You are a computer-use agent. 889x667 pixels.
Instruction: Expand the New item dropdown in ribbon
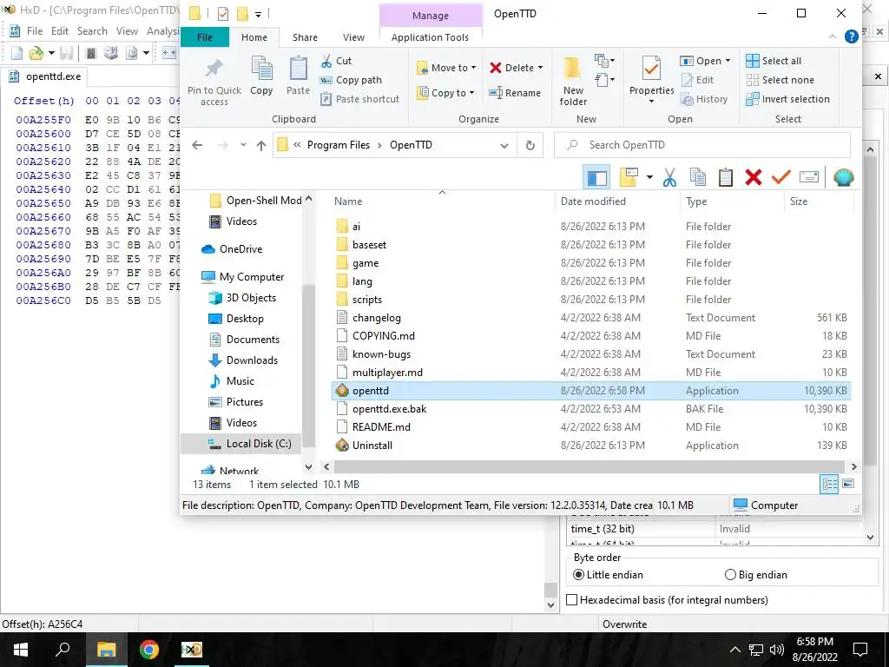604,60
